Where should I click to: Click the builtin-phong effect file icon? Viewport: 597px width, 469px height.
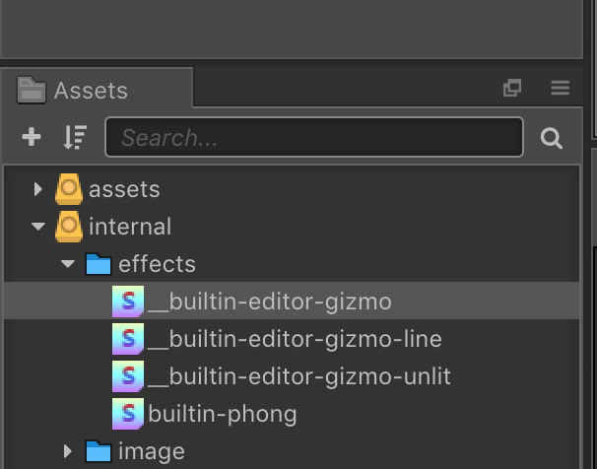(x=128, y=414)
